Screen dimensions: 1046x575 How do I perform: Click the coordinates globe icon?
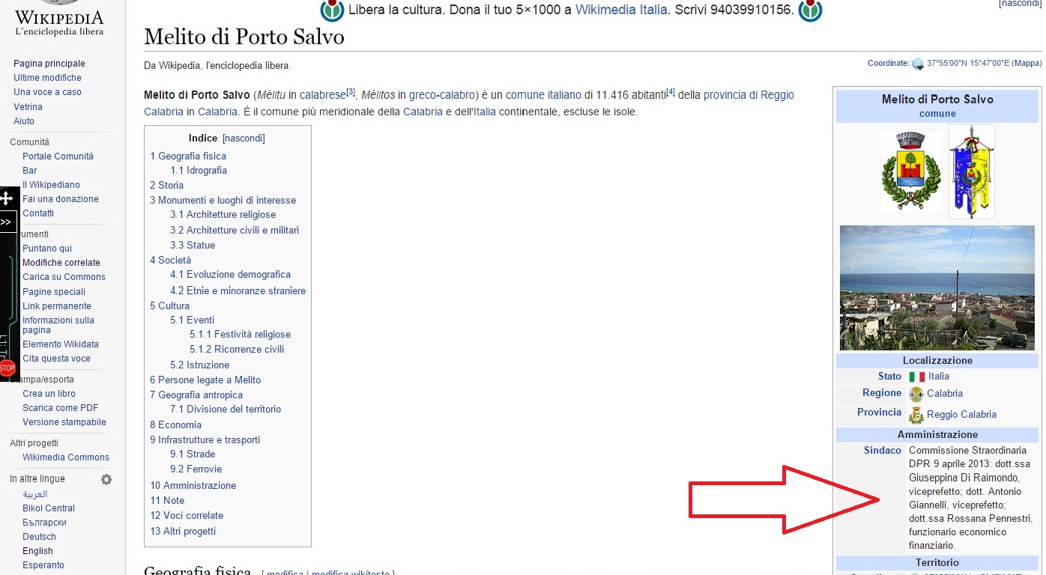click(x=917, y=64)
